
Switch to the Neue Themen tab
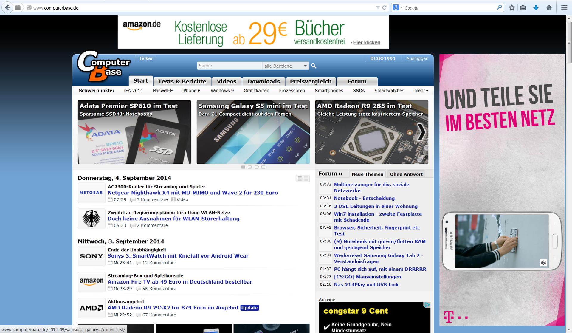(x=367, y=174)
